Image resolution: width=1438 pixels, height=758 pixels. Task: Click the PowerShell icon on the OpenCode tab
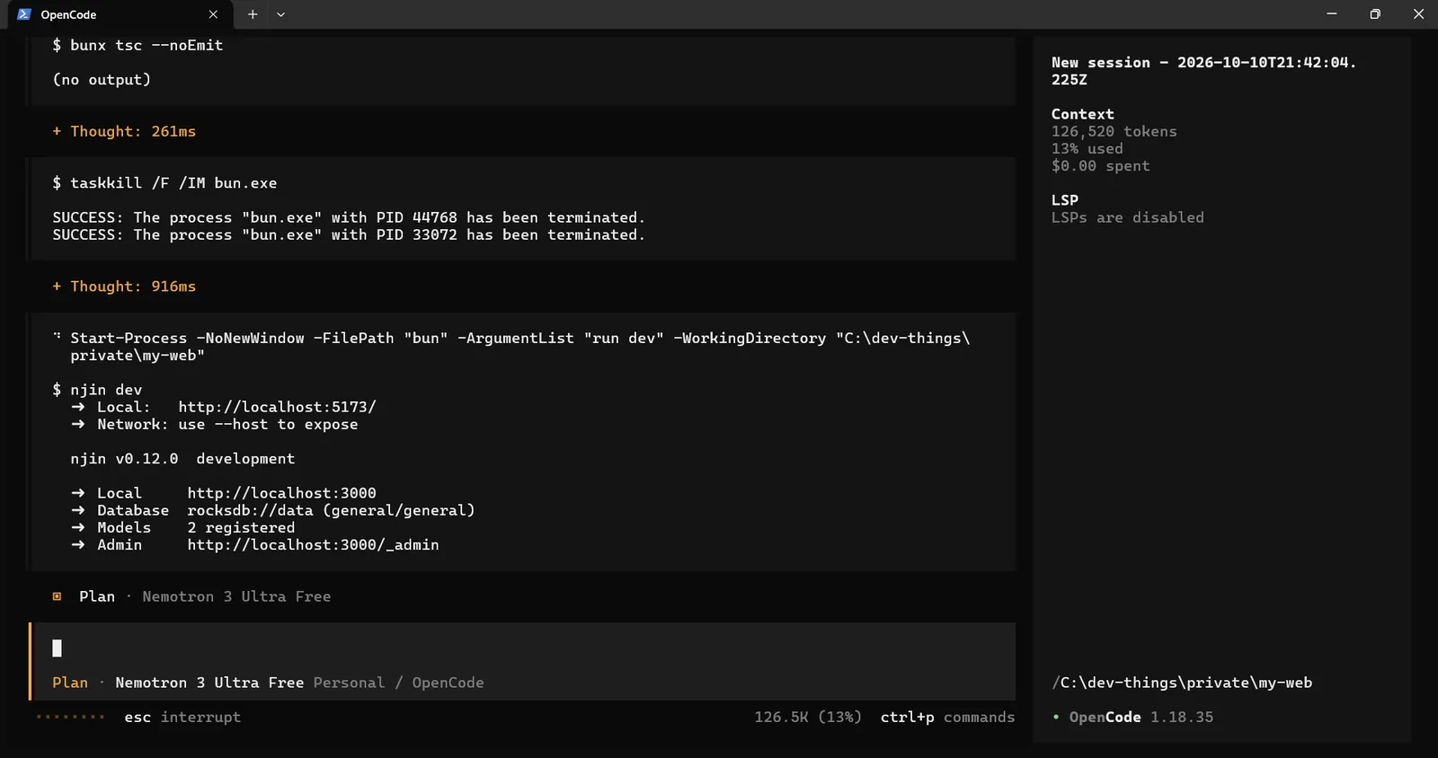pos(24,14)
